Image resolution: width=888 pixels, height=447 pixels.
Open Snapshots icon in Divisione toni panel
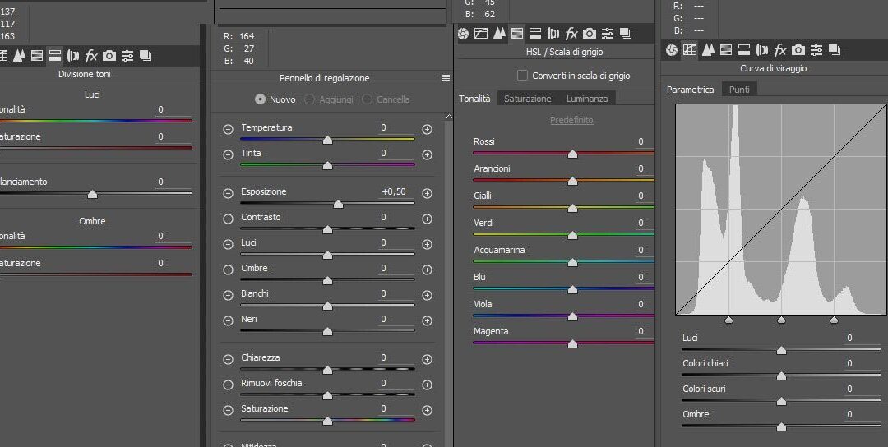[x=146, y=55]
